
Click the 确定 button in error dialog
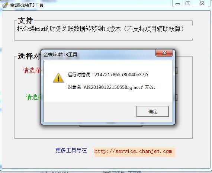(152, 112)
